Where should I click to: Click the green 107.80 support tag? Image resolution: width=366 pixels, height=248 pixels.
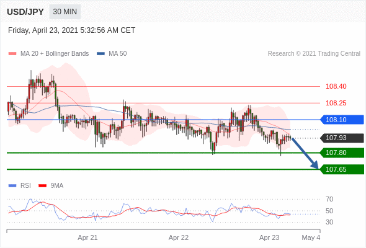click(x=342, y=153)
